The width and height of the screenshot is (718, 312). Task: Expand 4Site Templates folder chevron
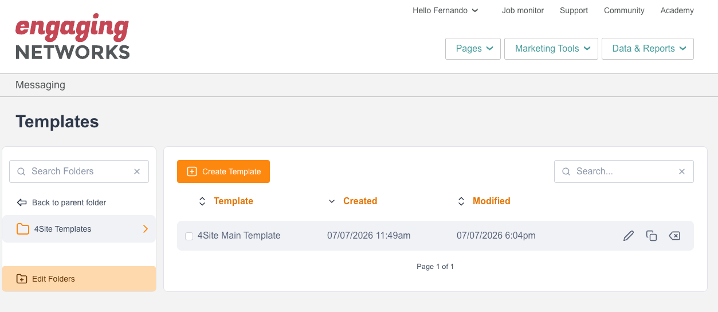coord(146,229)
